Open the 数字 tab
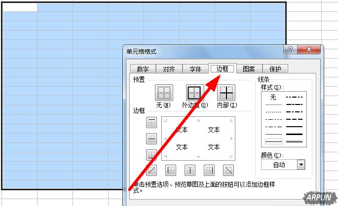This screenshot has height=206, width=338. pyautogui.click(x=143, y=69)
